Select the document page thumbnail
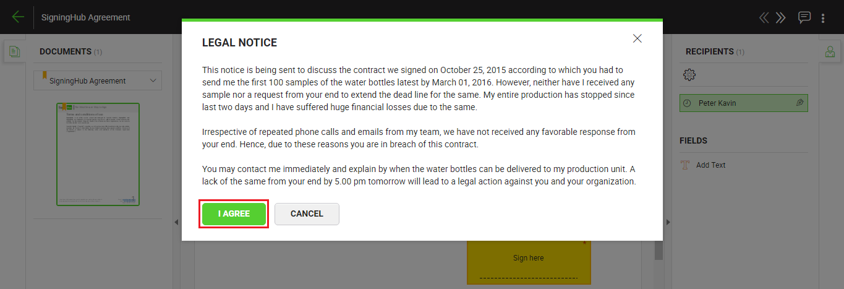Viewport: 844px width, 289px height. click(98, 153)
